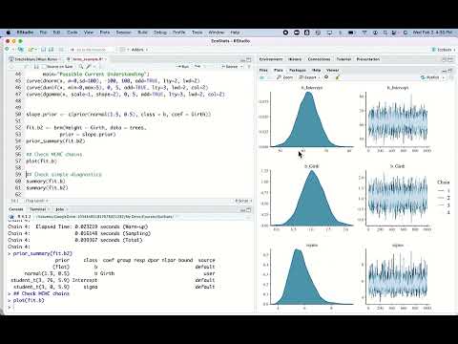458x344 pixels.
Task: Switch to the Console tab
Action: pos(16,209)
